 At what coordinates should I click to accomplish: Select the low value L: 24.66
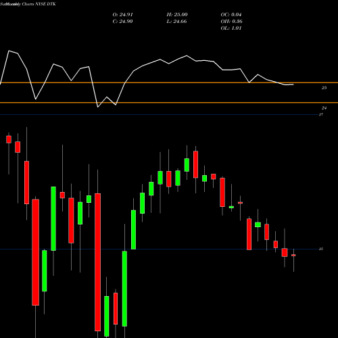click(176, 22)
